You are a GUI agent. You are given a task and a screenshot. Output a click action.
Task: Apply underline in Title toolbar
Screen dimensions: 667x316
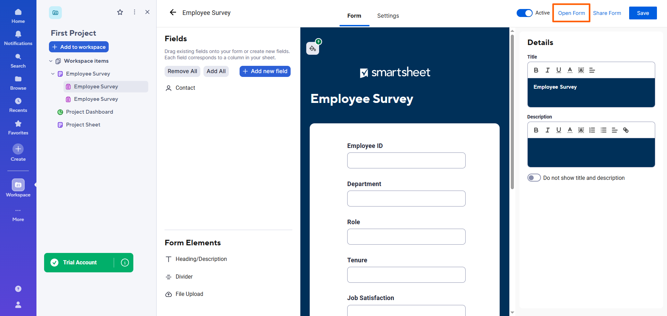click(559, 70)
